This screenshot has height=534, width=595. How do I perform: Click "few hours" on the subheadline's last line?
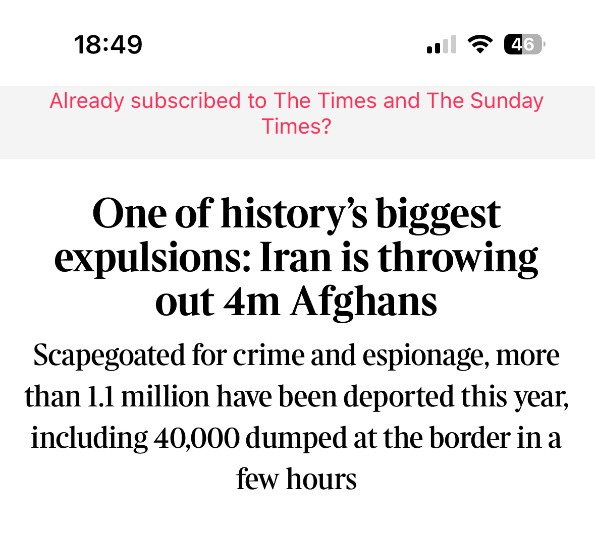pos(297,479)
